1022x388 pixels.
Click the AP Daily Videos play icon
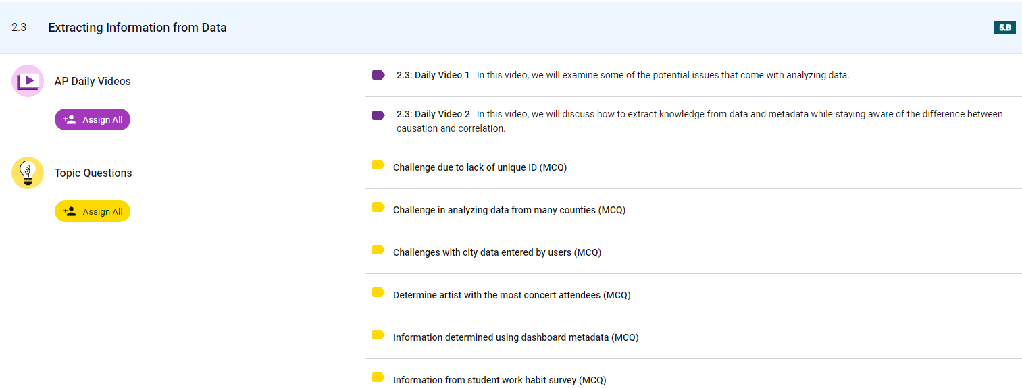(28, 81)
